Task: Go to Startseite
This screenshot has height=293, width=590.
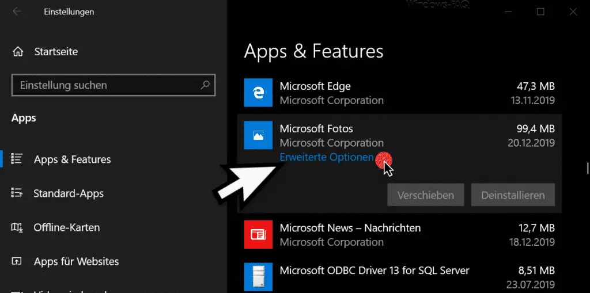Action: [56, 52]
